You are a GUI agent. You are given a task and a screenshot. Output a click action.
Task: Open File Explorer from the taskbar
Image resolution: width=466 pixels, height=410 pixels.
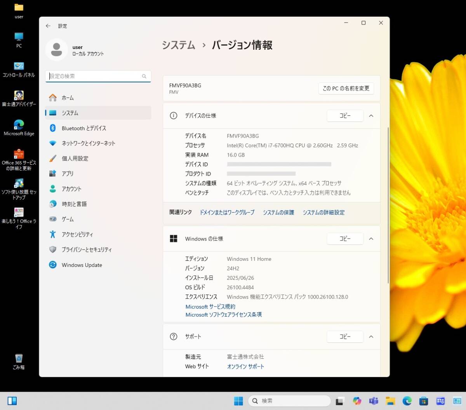tap(390, 401)
